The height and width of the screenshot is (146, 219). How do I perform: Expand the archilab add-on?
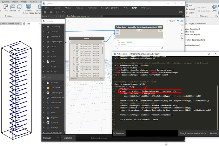(x=43, y=83)
